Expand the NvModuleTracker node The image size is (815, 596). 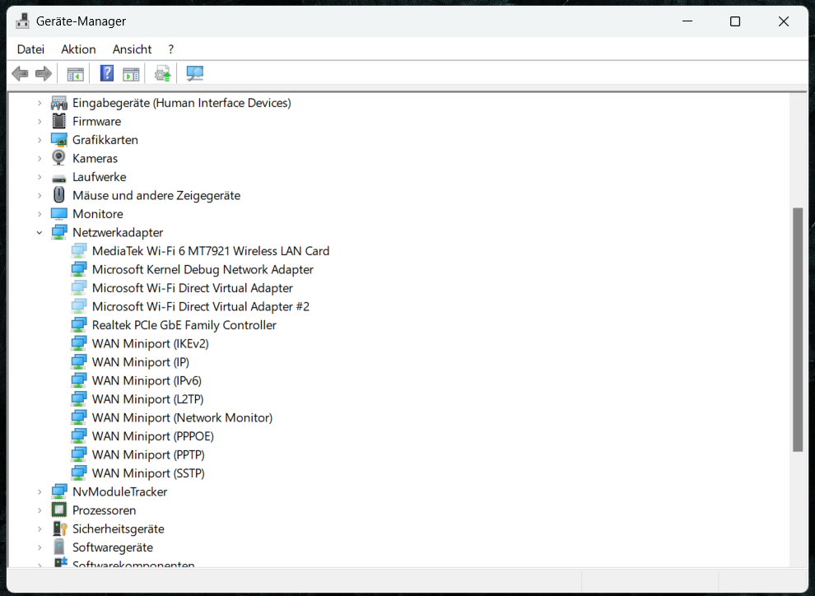point(40,491)
